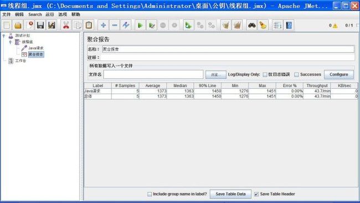
Task: Clear results with single broom icon
Action: [225, 26]
